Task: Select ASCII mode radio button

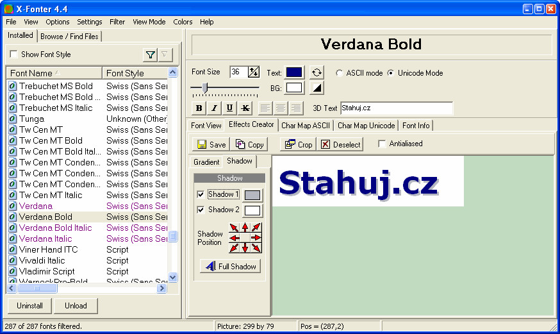Action: pos(340,73)
